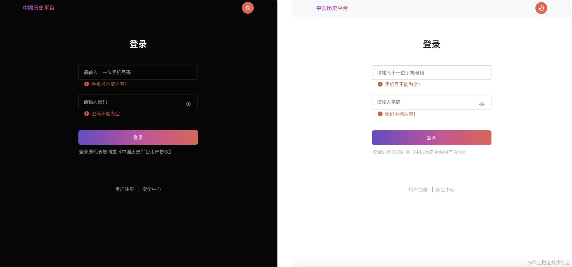
Task: Click the 用户注册 link in light panel
Action: tap(418, 189)
